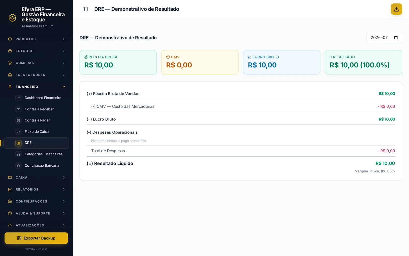Click the Ajuda & Suporte help icon
The image size is (409, 256).
(10, 213)
